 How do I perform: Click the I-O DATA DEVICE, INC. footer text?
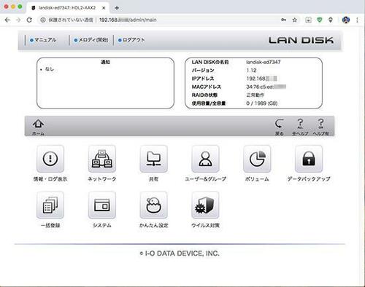[180, 253]
